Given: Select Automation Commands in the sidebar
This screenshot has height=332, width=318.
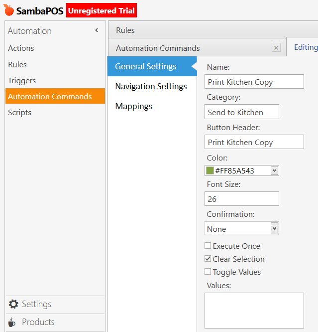Looking at the screenshot, I should point(55,96).
